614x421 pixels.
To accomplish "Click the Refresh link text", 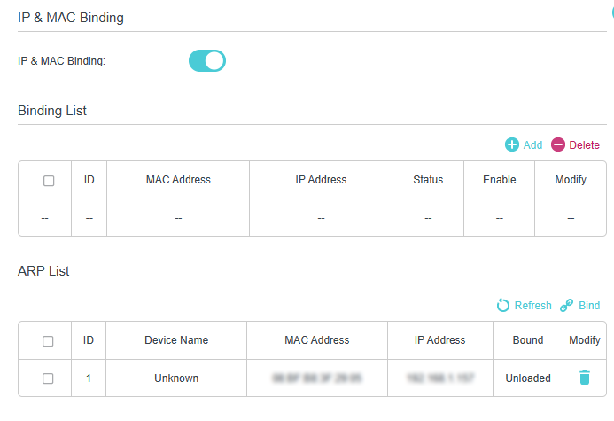I will pos(533,306).
